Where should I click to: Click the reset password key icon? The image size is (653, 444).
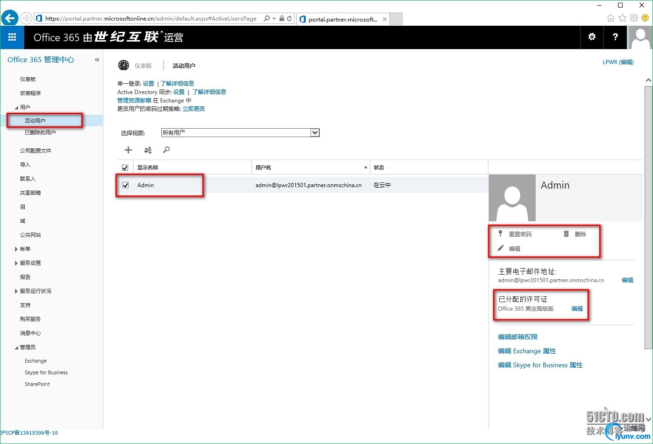click(500, 233)
